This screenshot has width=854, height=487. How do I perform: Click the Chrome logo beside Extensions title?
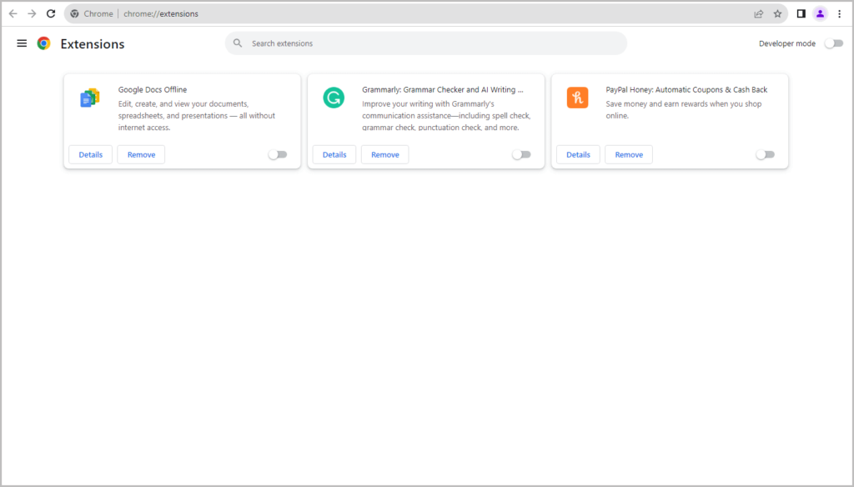pyautogui.click(x=43, y=43)
